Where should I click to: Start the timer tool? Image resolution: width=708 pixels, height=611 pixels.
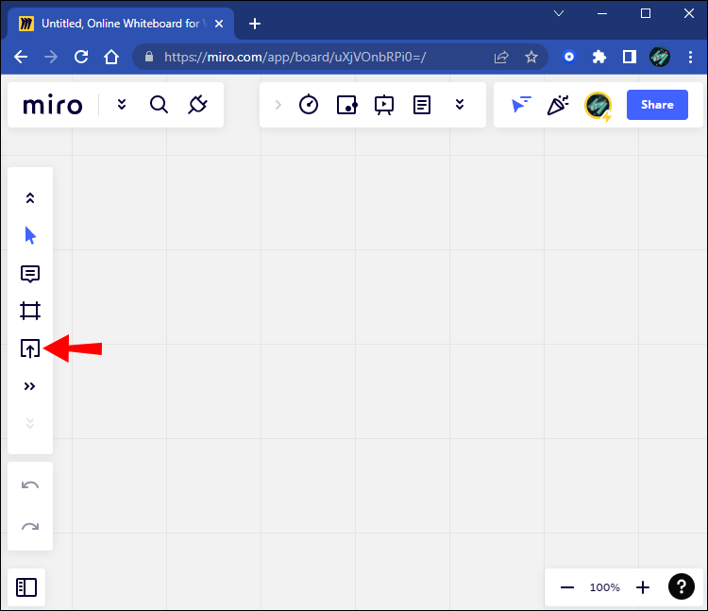pyautogui.click(x=309, y=105)
